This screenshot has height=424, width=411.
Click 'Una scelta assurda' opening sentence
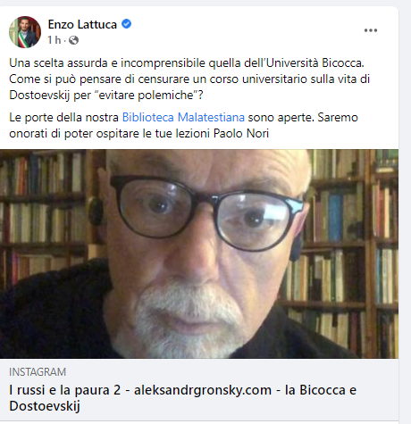(58, 63)
